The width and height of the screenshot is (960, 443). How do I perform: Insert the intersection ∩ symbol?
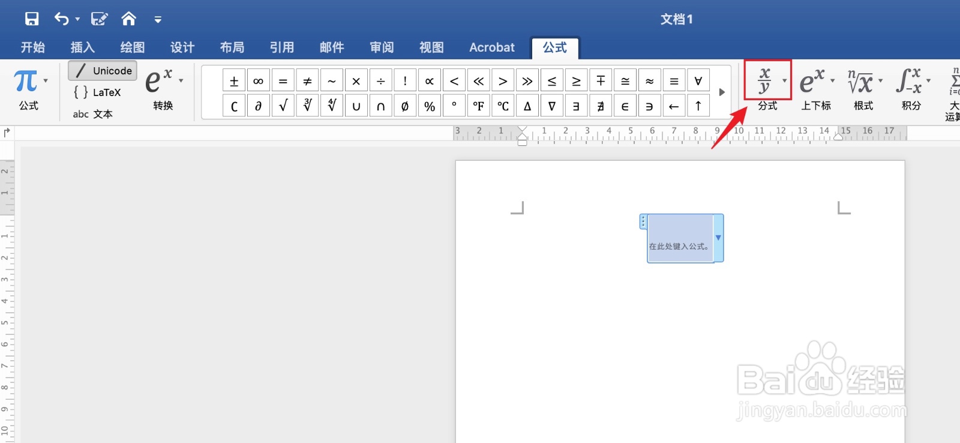click(380, 106)
